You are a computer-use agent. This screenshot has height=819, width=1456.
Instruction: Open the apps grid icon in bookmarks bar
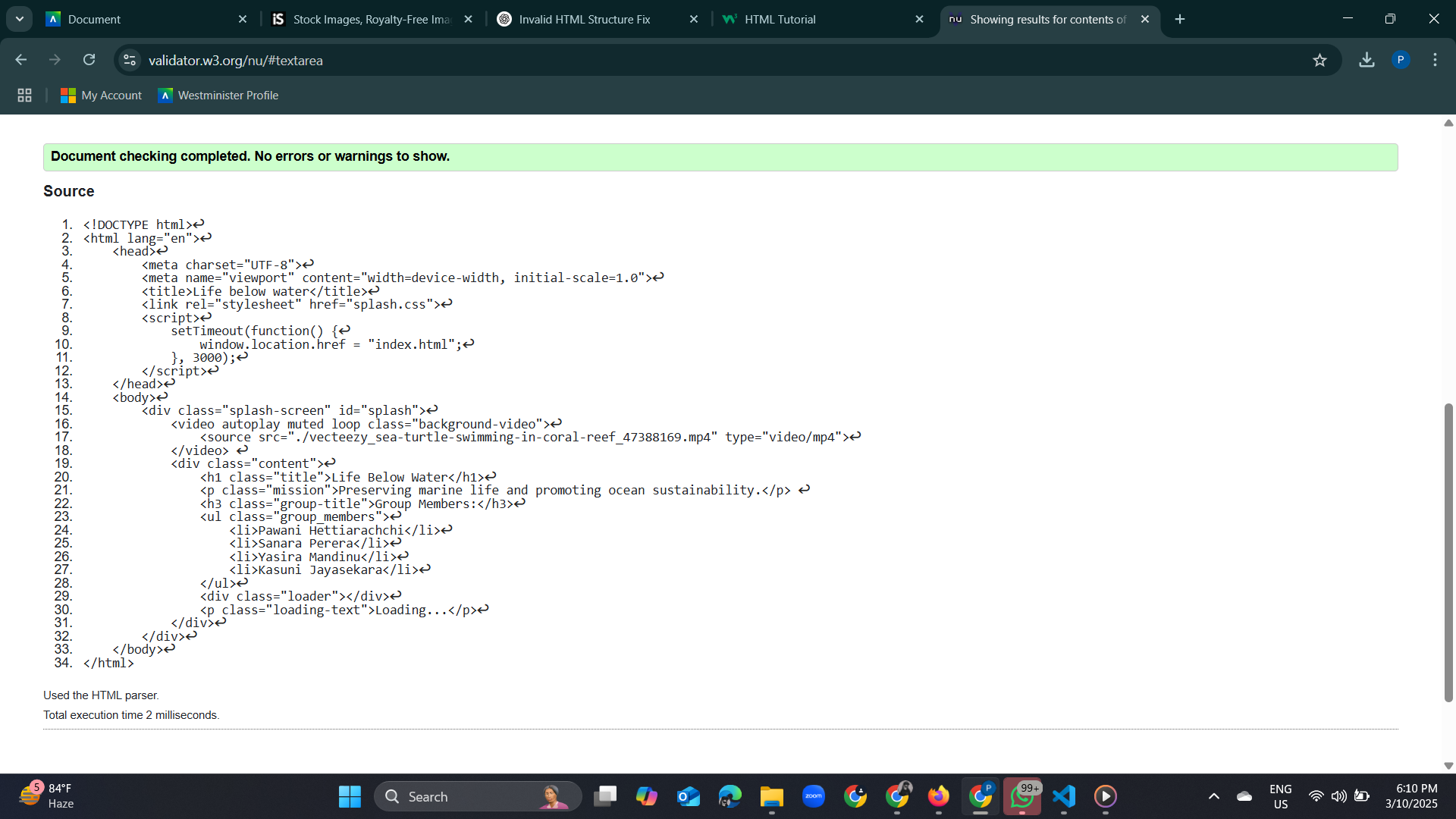coord(24,95)
